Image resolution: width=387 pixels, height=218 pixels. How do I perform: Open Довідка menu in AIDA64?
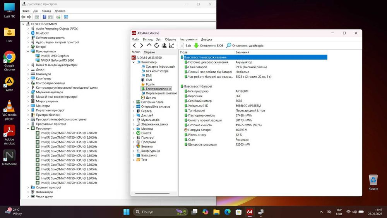coord(207,39)
